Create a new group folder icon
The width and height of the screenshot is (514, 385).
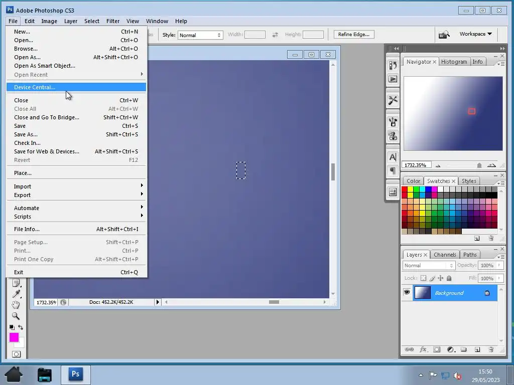(463, 349)
